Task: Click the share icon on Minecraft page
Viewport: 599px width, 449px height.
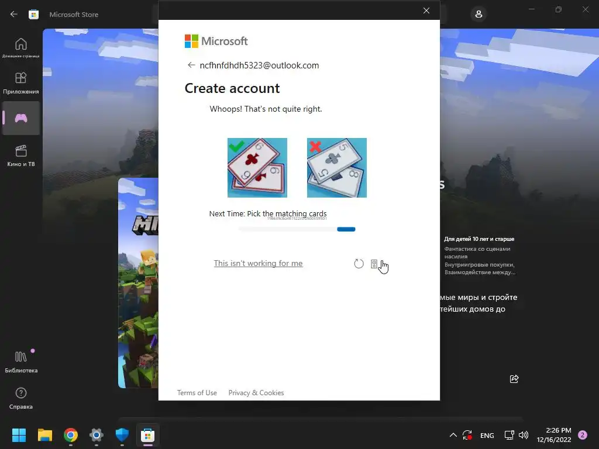Action: click(514, 379)
